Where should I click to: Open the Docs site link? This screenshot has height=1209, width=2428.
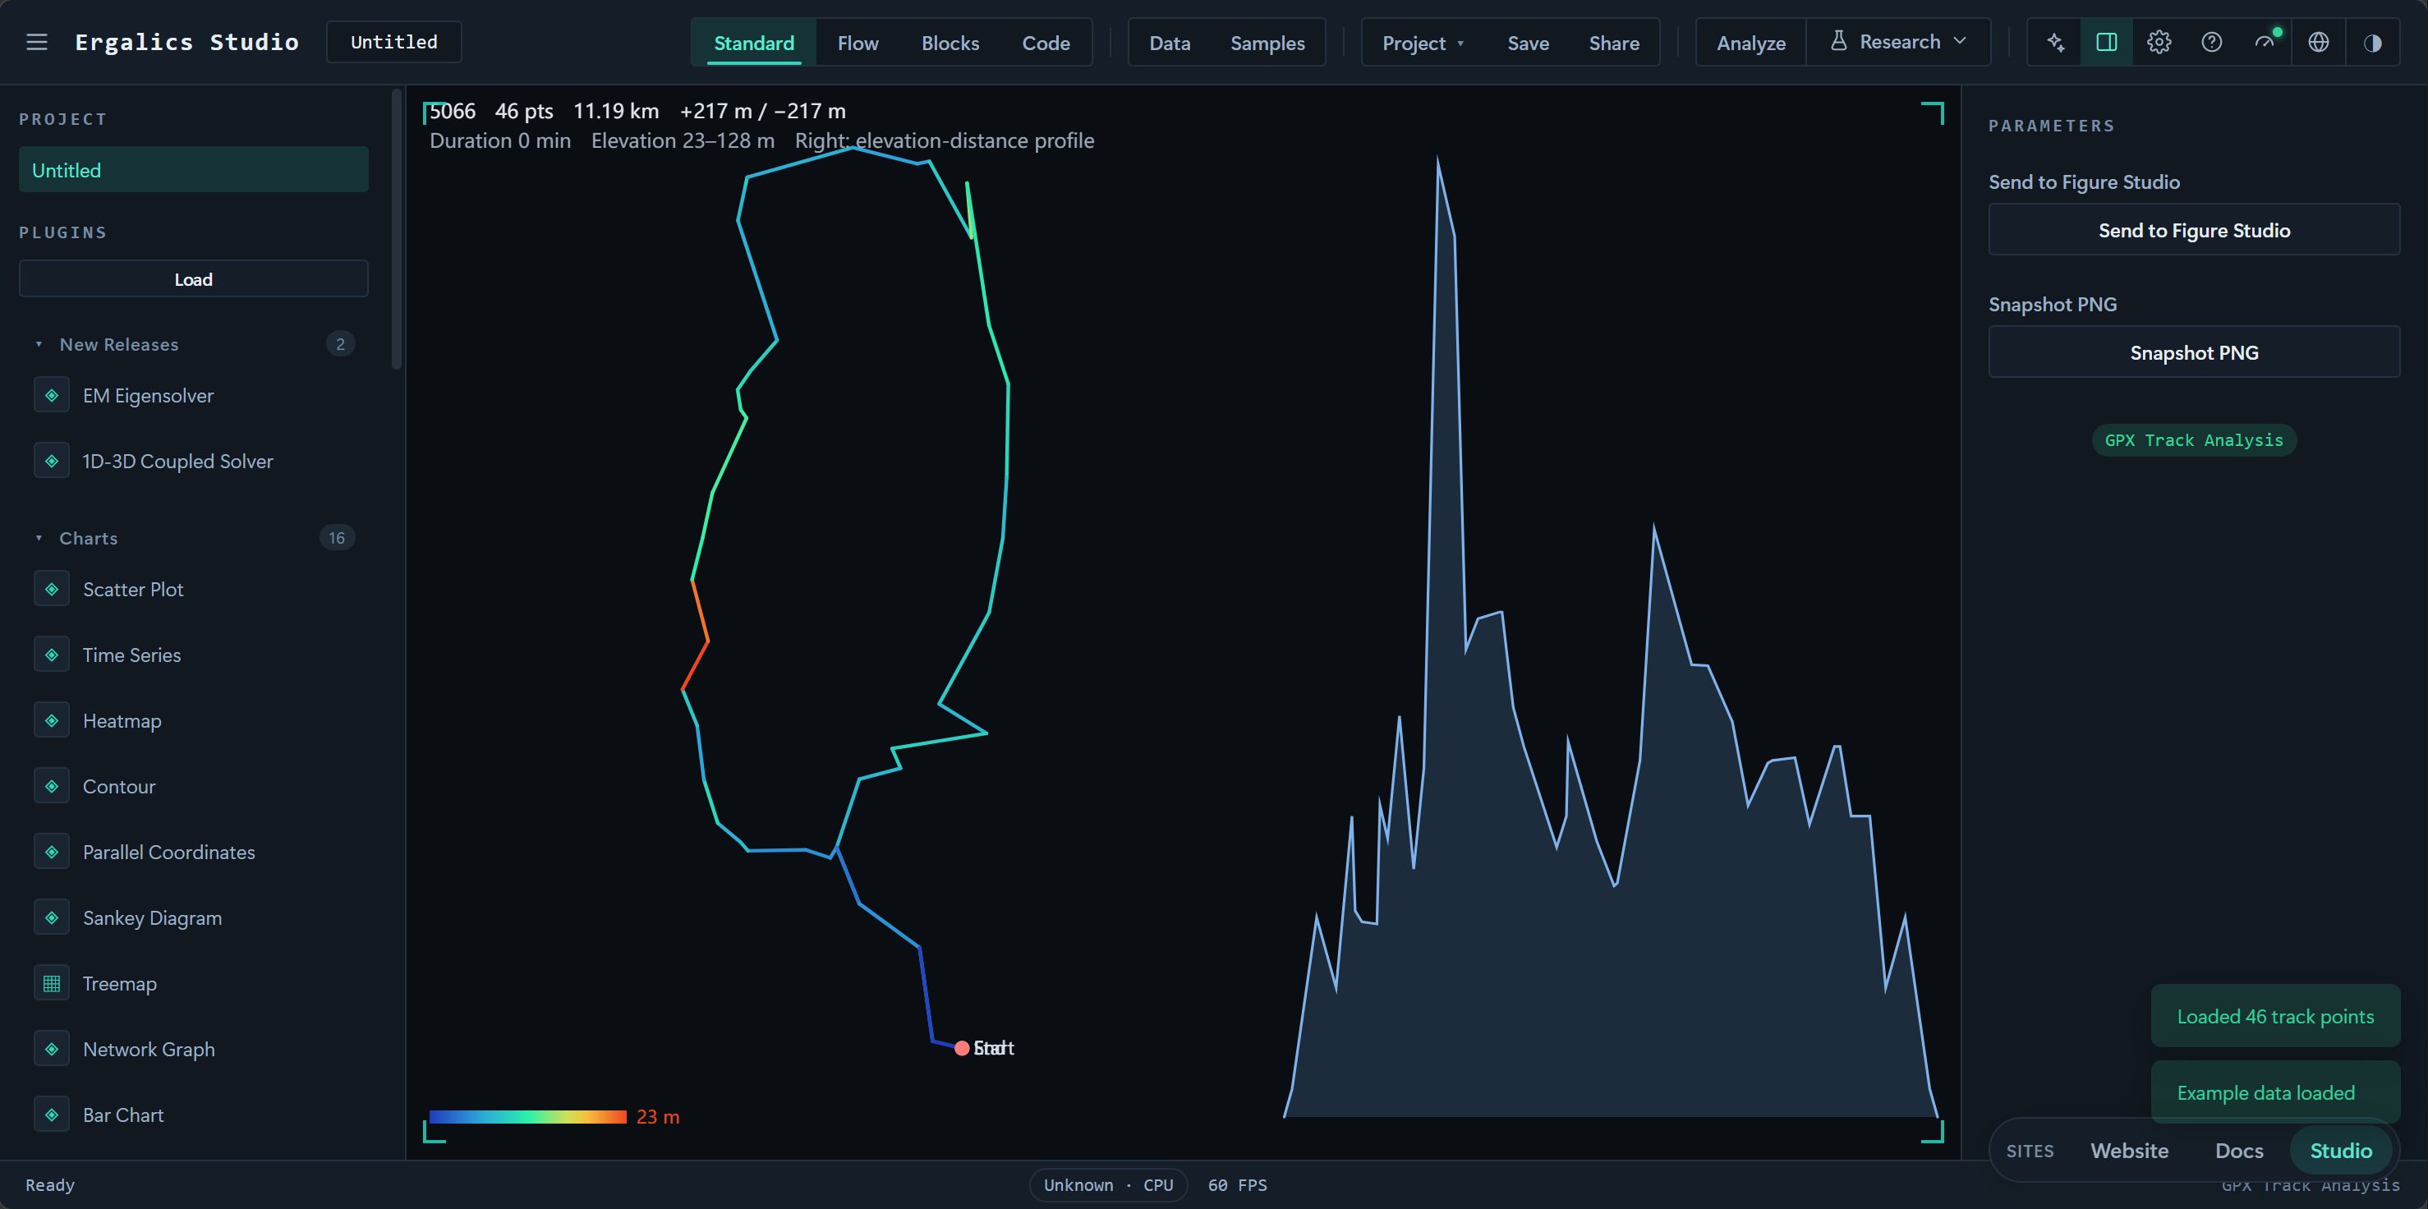(2238, 1151)
